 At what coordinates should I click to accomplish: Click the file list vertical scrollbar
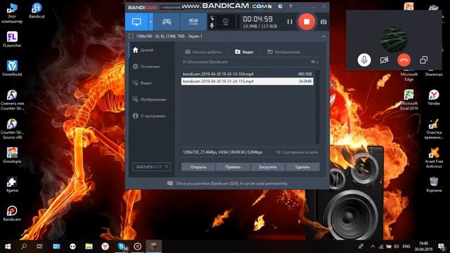click(317, 107)
